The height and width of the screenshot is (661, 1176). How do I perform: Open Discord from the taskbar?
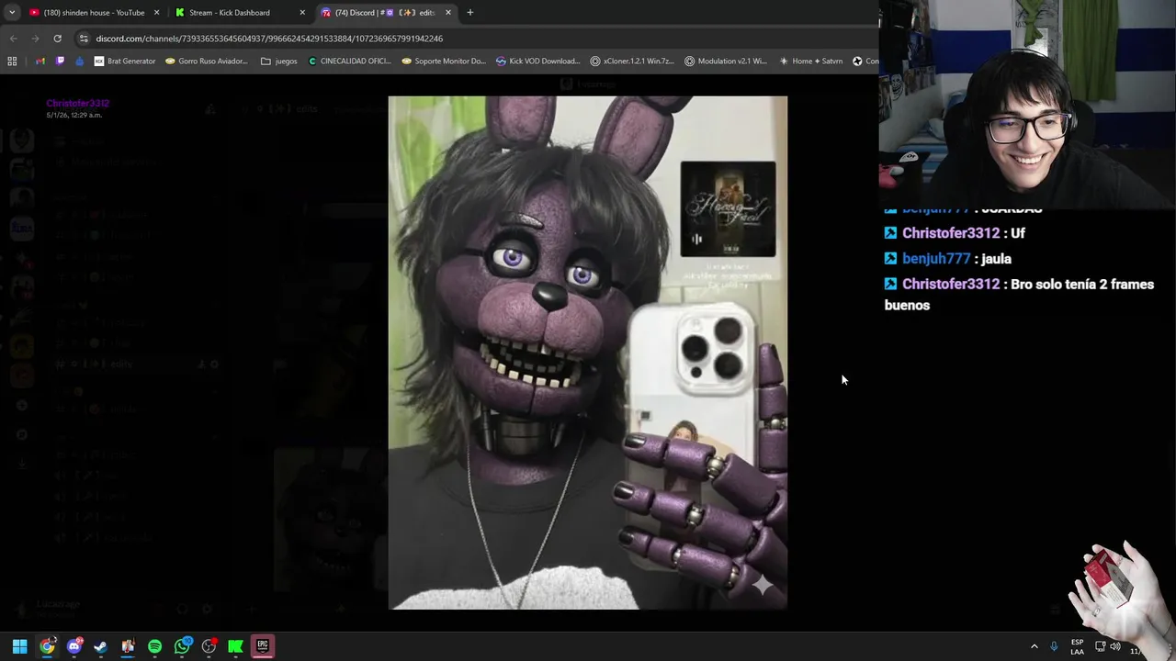pos(74,646)
